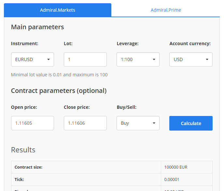Open the Leverage dropdown set to 1:100
This screenshot has width=224, height=191.
(138, 59)
